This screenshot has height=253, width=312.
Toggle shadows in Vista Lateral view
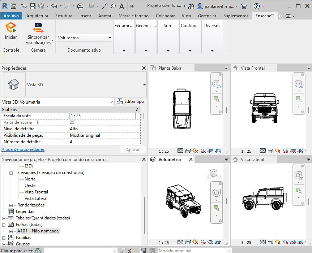point(285,242)
